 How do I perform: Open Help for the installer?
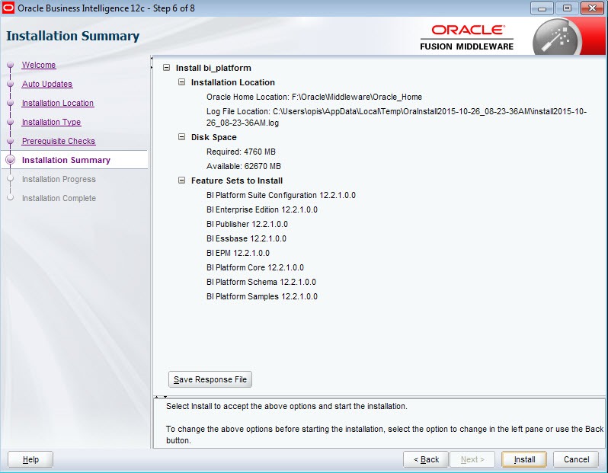(x=30, y=459)
